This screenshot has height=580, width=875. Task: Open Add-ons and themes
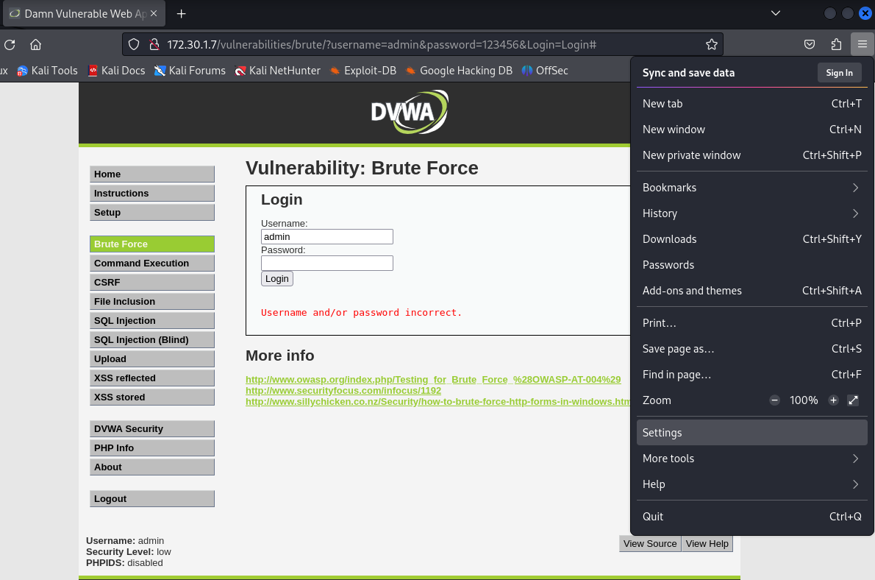coord(751,290)
